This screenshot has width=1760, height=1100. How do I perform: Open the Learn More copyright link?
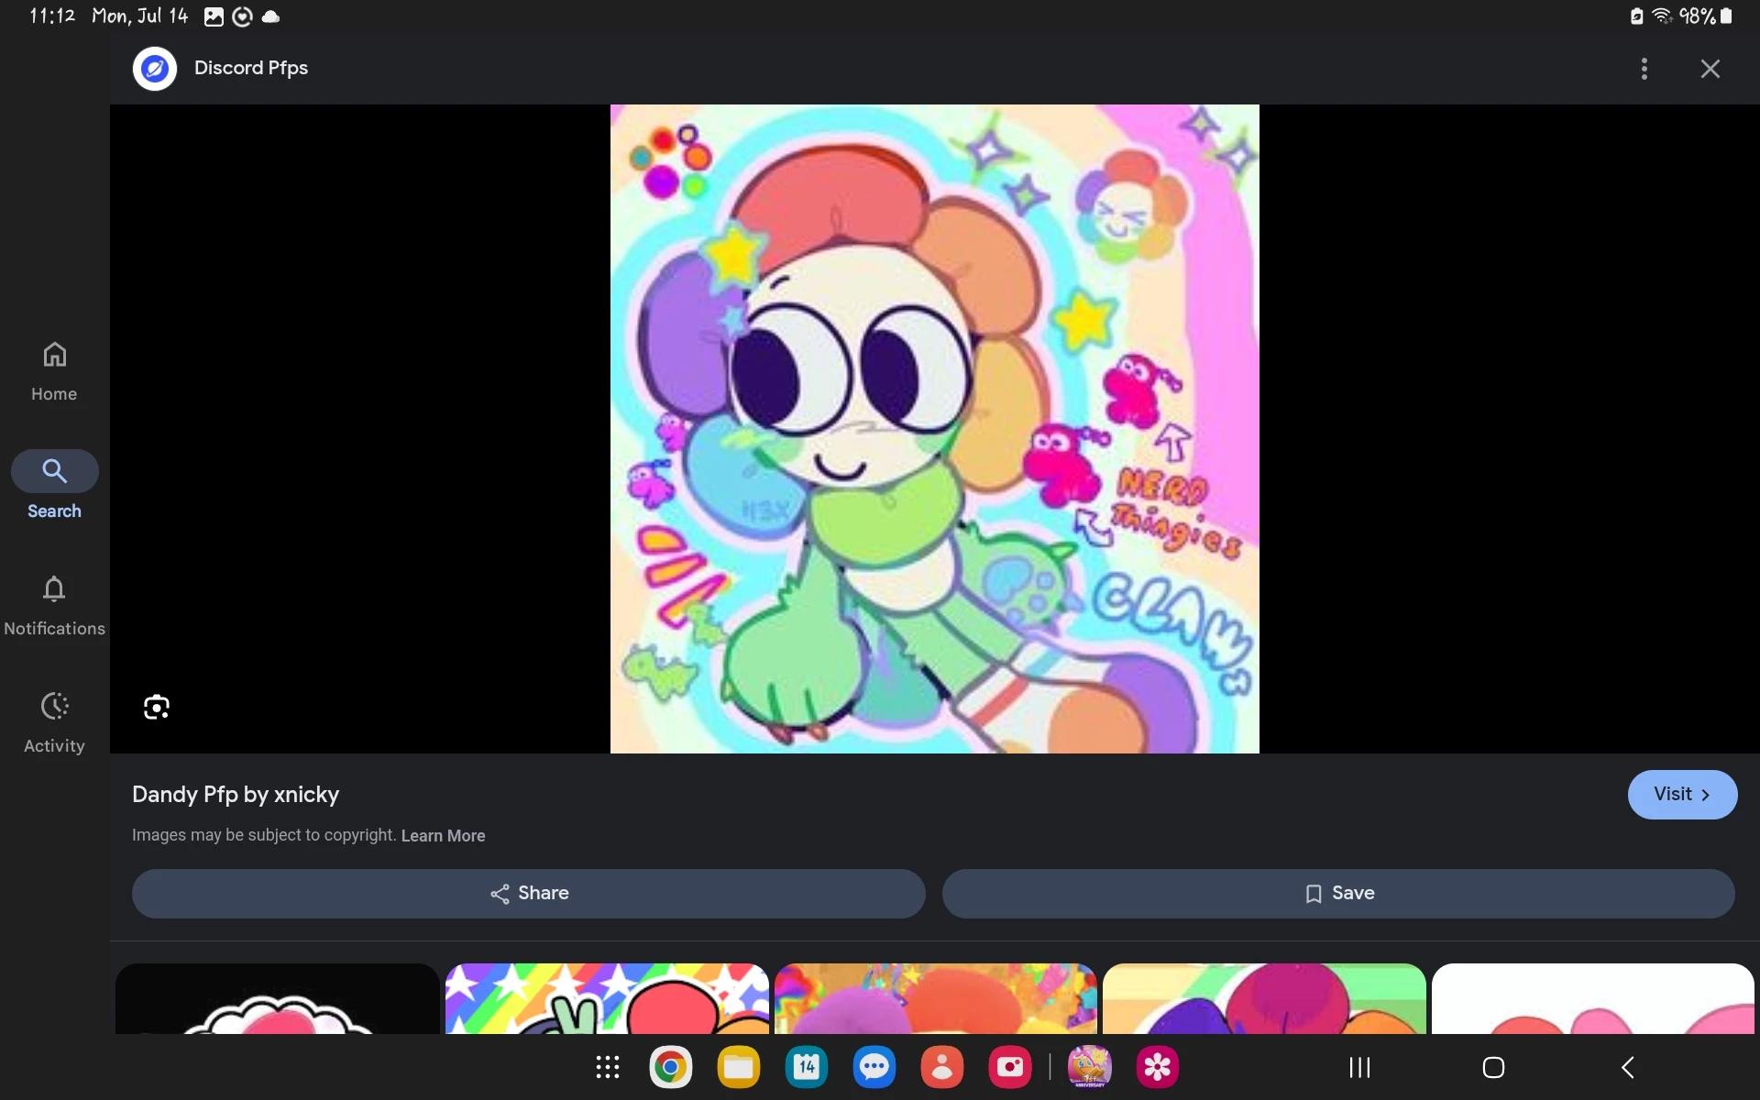tap(443, 836)
